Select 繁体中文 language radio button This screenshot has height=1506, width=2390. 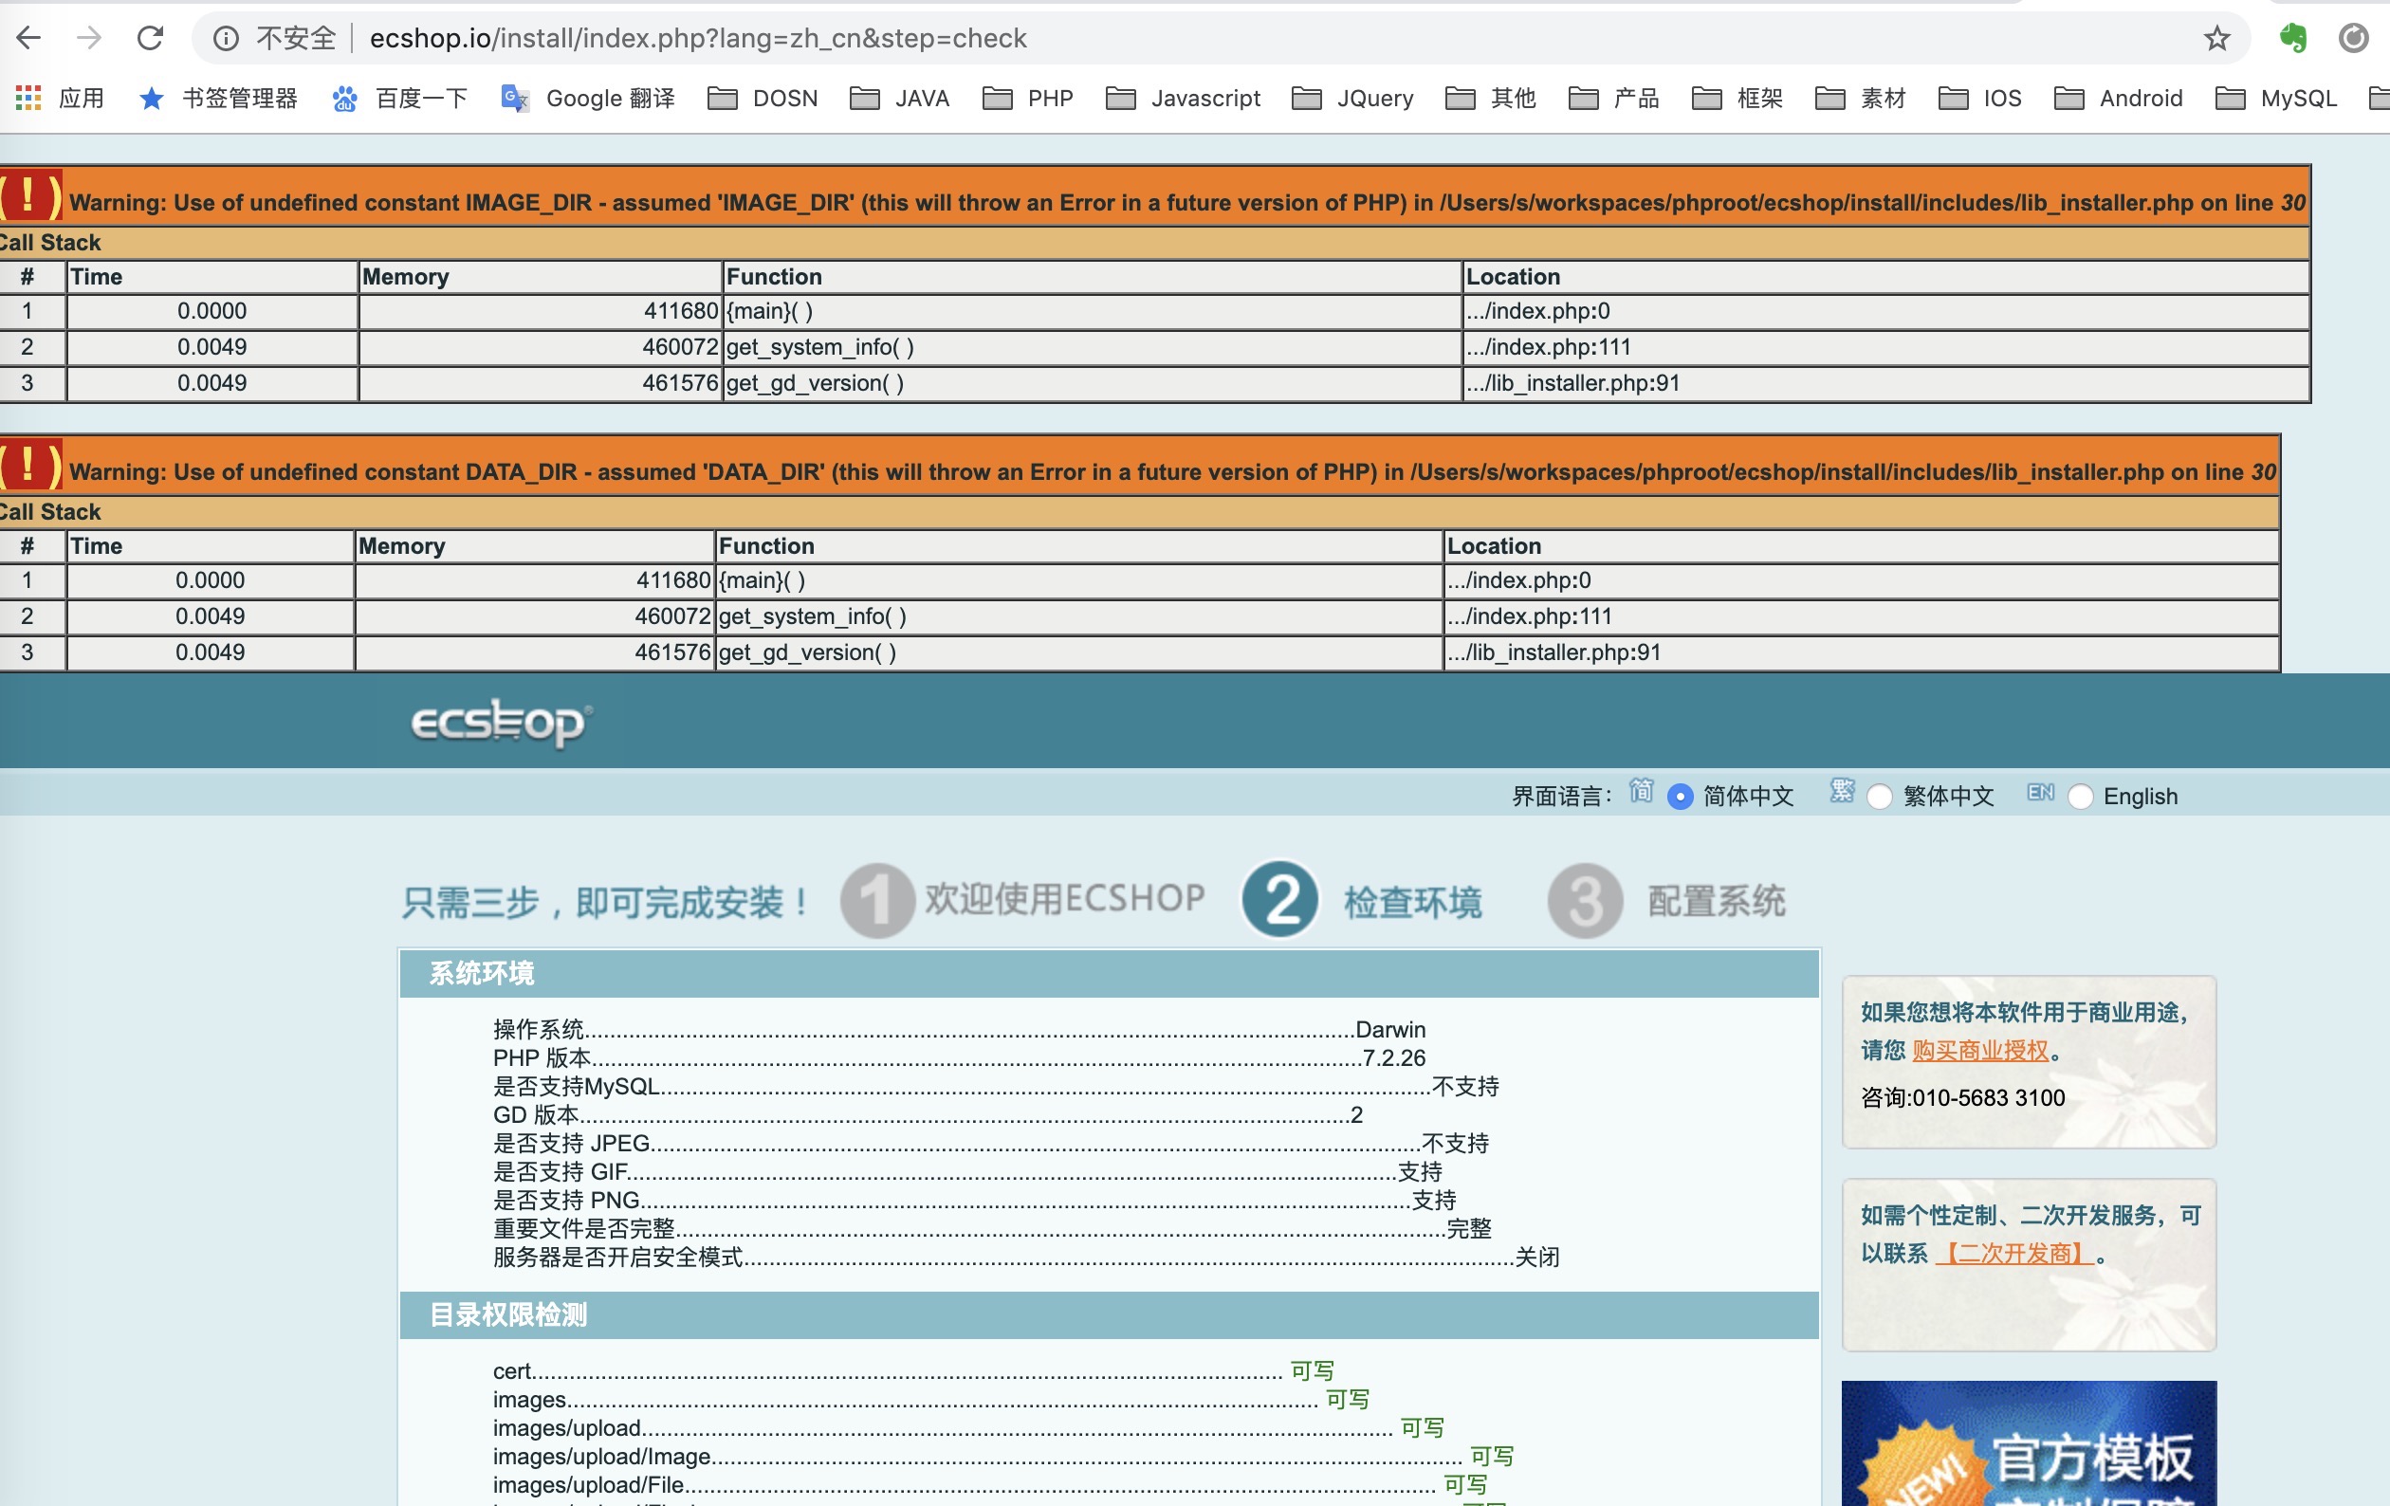(1880, 797)
